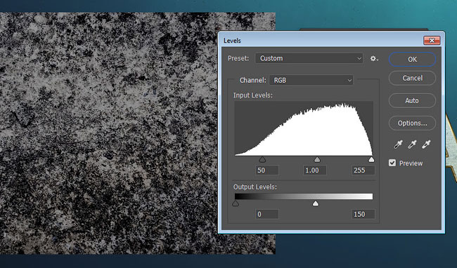Open the Options... button
The height and width of the screenshot is (268, 457).
point(412,123)
